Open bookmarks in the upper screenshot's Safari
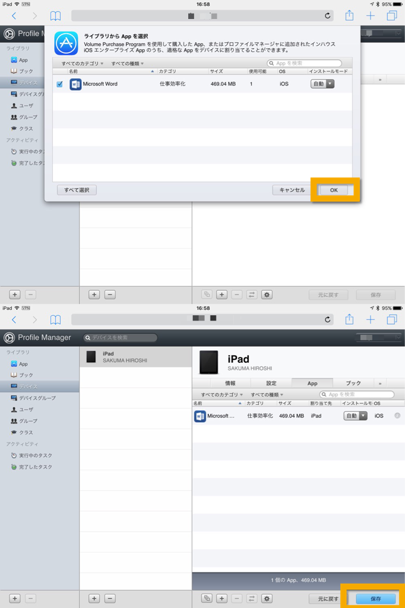This screenshot has width=405, height=608. tap(55, 16)
